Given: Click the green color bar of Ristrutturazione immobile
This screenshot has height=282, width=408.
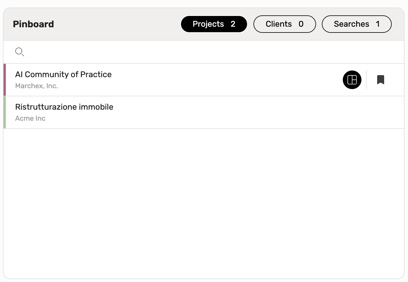Looking at the screenshot, I should point(5,112).
